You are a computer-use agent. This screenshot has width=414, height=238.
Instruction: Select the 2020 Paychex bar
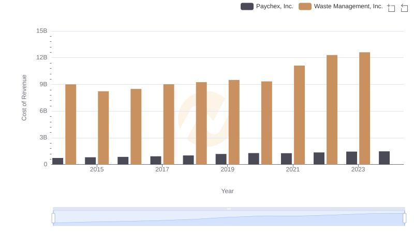pyautogui.click(x=254, y=159)
